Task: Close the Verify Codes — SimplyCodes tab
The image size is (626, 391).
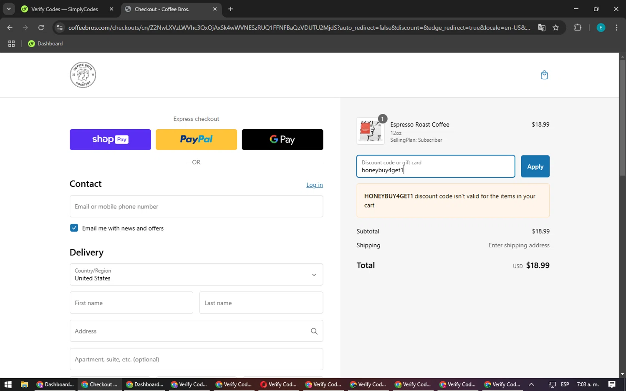Action: point(111,9)
